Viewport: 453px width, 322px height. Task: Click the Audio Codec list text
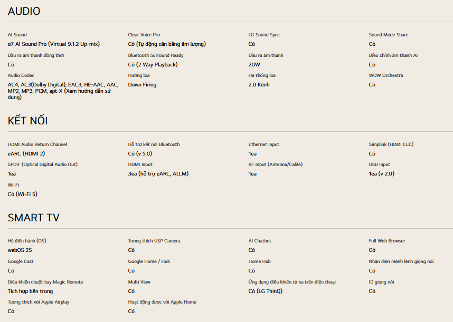pos(62,91)
